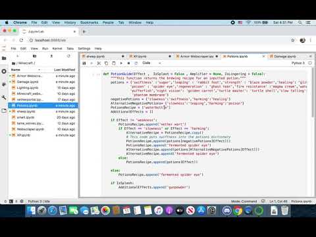The width and height of the screenshot is (316, 237).
Task: Open the cell type Code dropdown
Action: click(x=151, y=63)
